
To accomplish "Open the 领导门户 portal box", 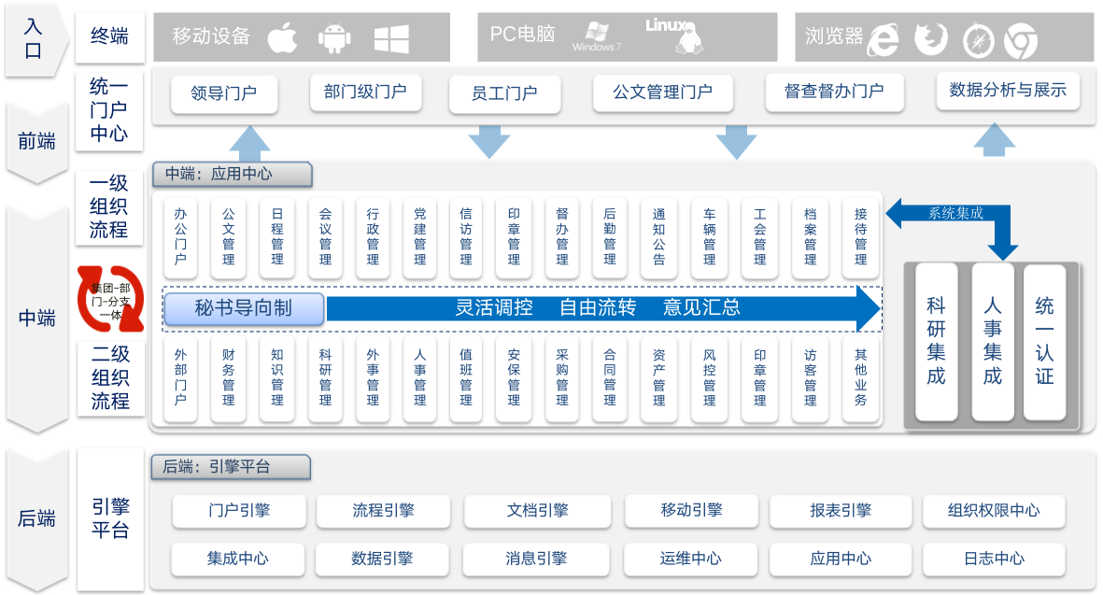I will (x=223, y=93).
